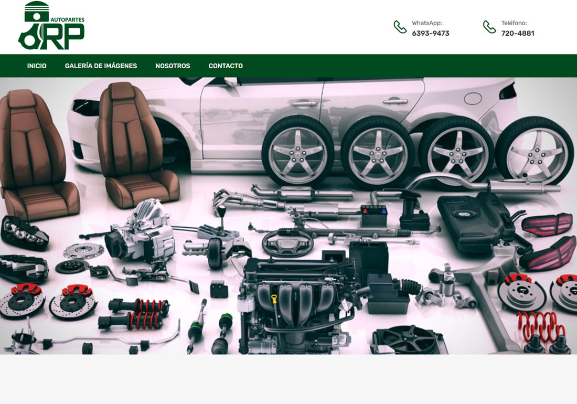Click the "Teléfono:" label text
The width and height of the screenshot is (577, 404).
[514, 23]
